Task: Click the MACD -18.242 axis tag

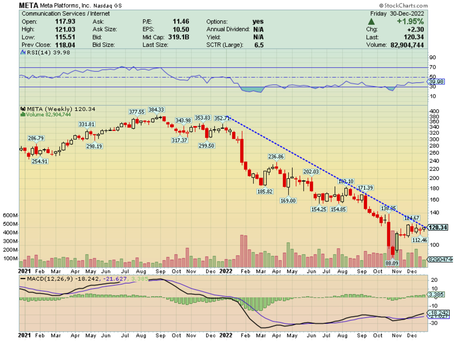Action: coord(439,313)
